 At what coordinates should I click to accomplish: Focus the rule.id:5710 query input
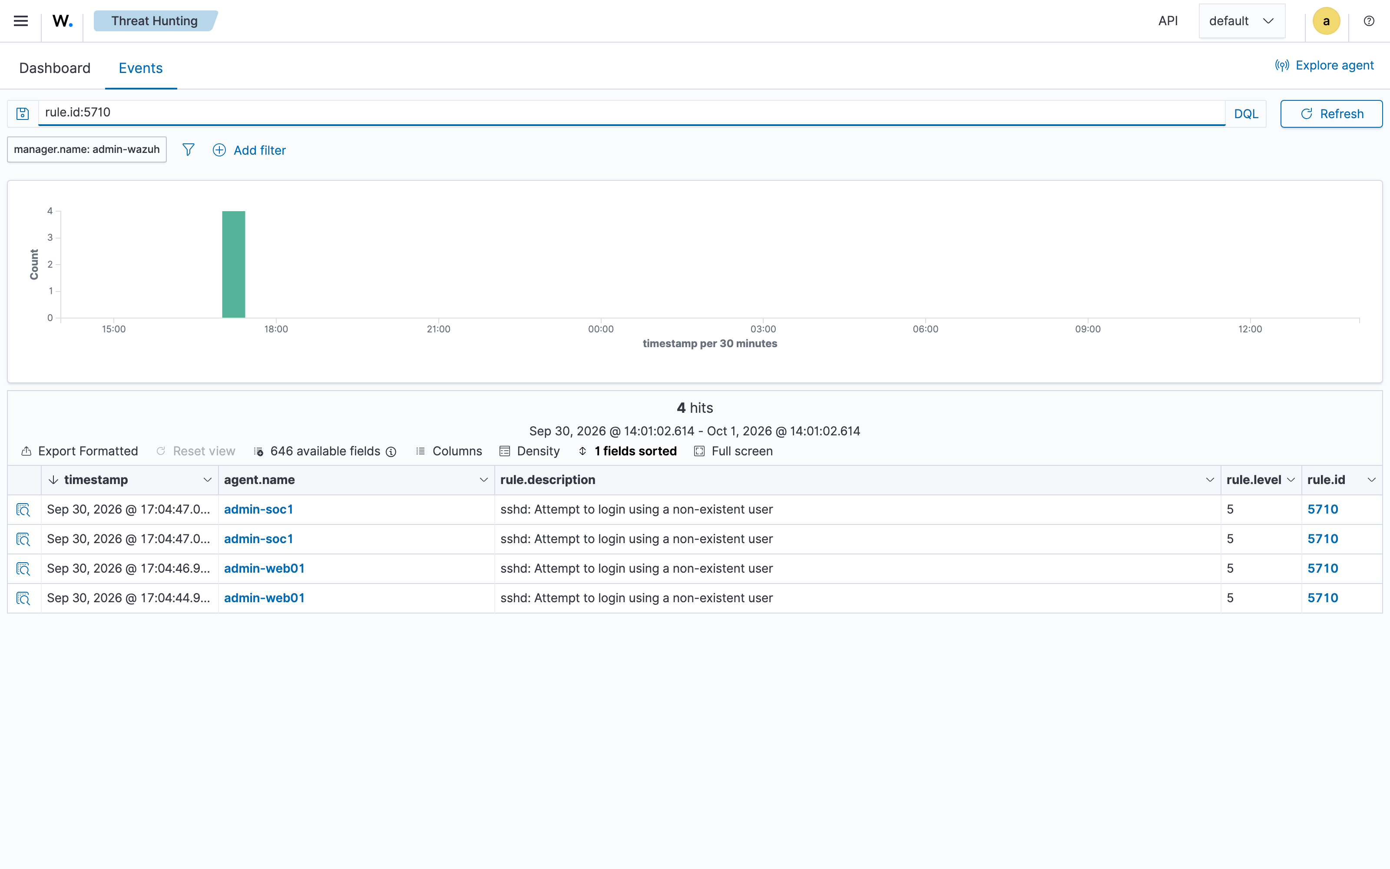click(632, 113)
